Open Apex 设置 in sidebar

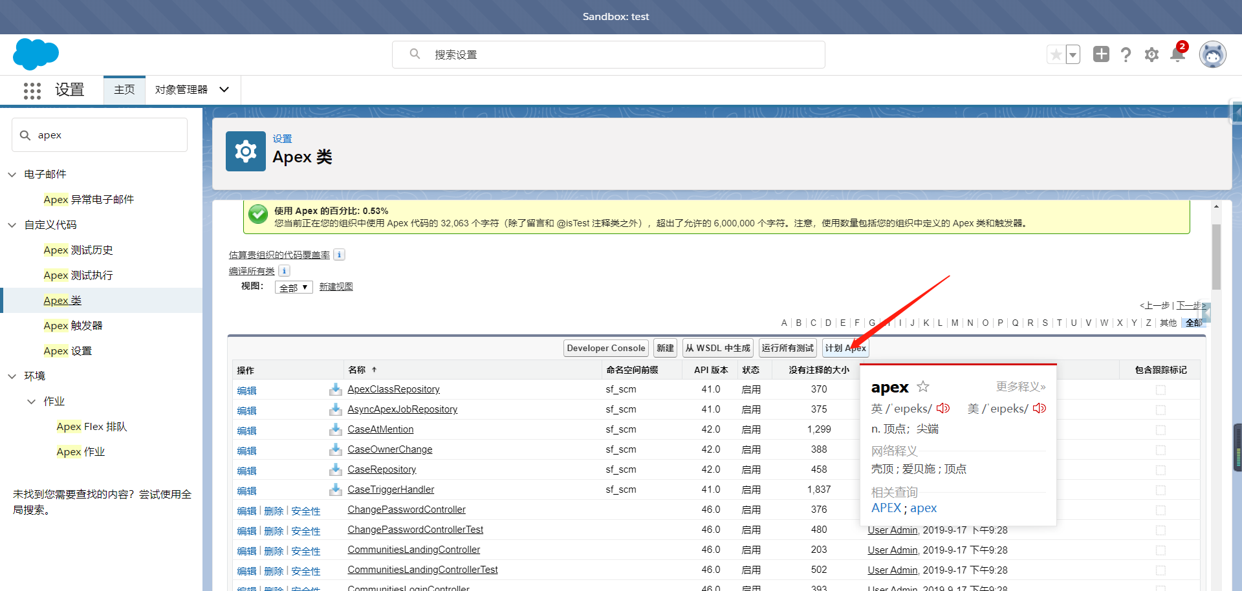[68, 351]
